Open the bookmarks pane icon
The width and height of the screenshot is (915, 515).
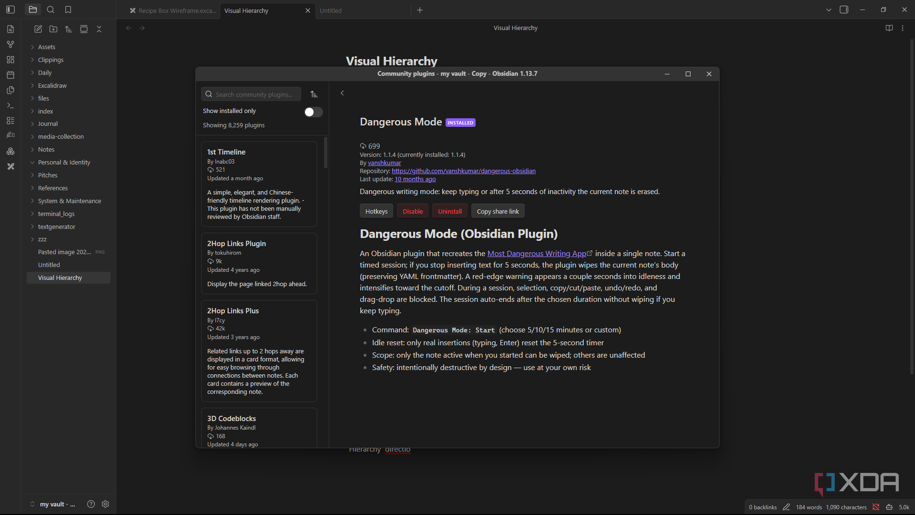point(68,10)
